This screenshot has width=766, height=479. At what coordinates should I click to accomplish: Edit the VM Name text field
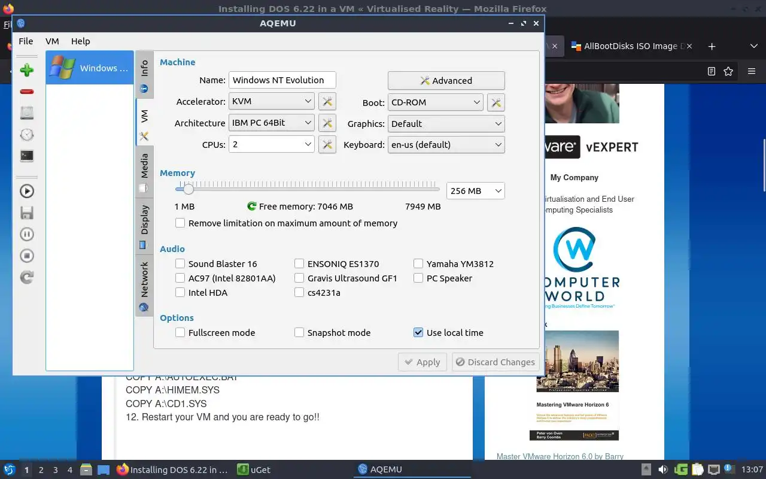[x=282, y=80]
